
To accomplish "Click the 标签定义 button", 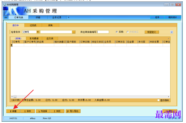I will coord(152,32).
